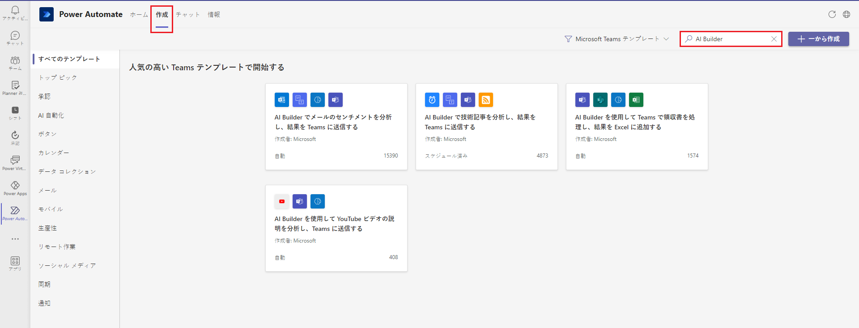The height and width of the screenshot is (328, 859).
Task: Select カレンダー category
Action: 75,153
